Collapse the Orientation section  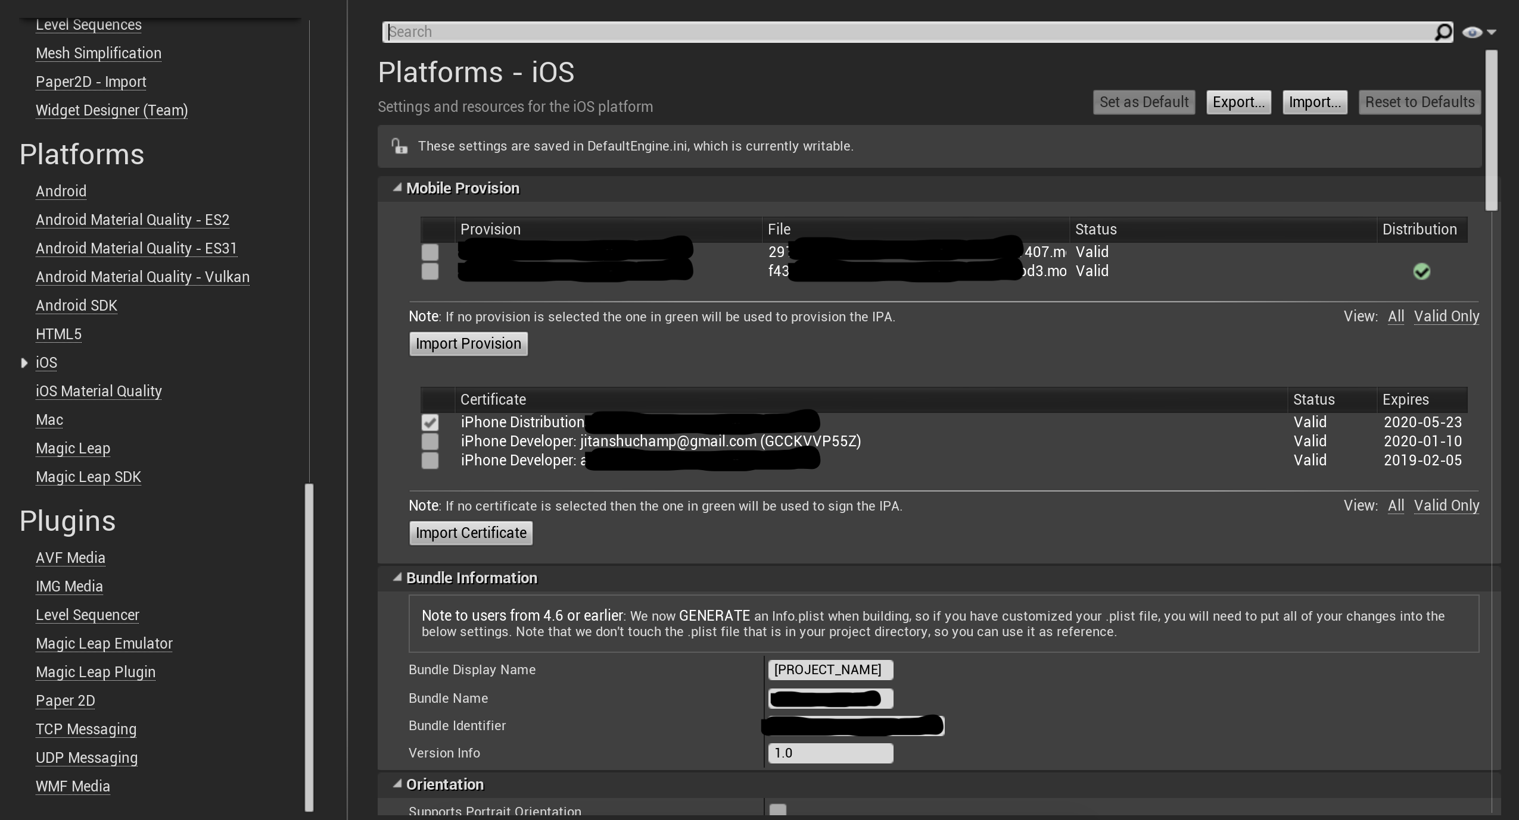(x=397, y=784)
